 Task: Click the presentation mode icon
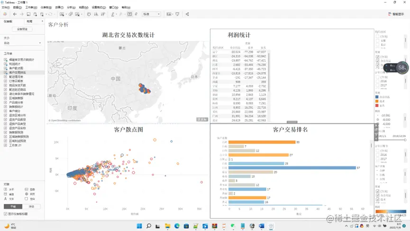tap(177, 14)
